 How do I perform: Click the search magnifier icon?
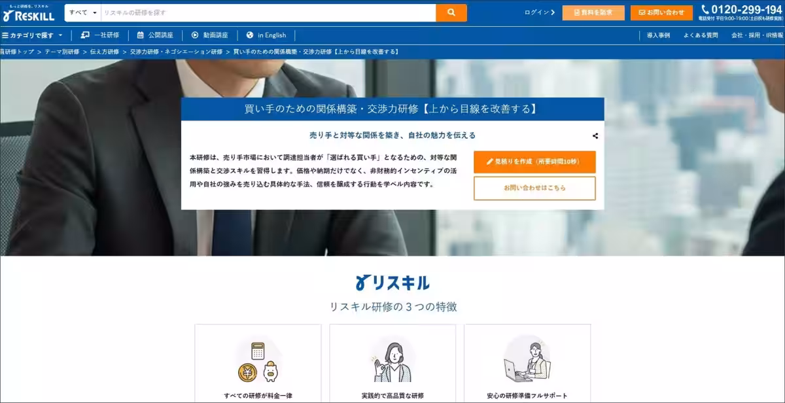[451, 12]
